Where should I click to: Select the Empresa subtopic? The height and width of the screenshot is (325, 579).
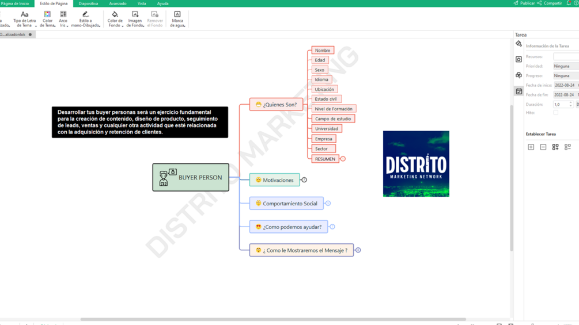324,139
